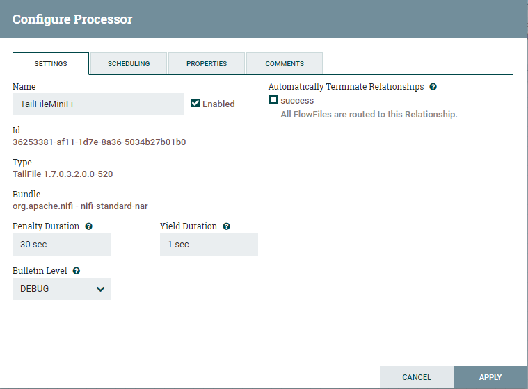This screenshot has height=389, width=528.
Task: Click the Automatically Terminate Relationships help icon
Action: pyautogui.click(x=433, y=87)
